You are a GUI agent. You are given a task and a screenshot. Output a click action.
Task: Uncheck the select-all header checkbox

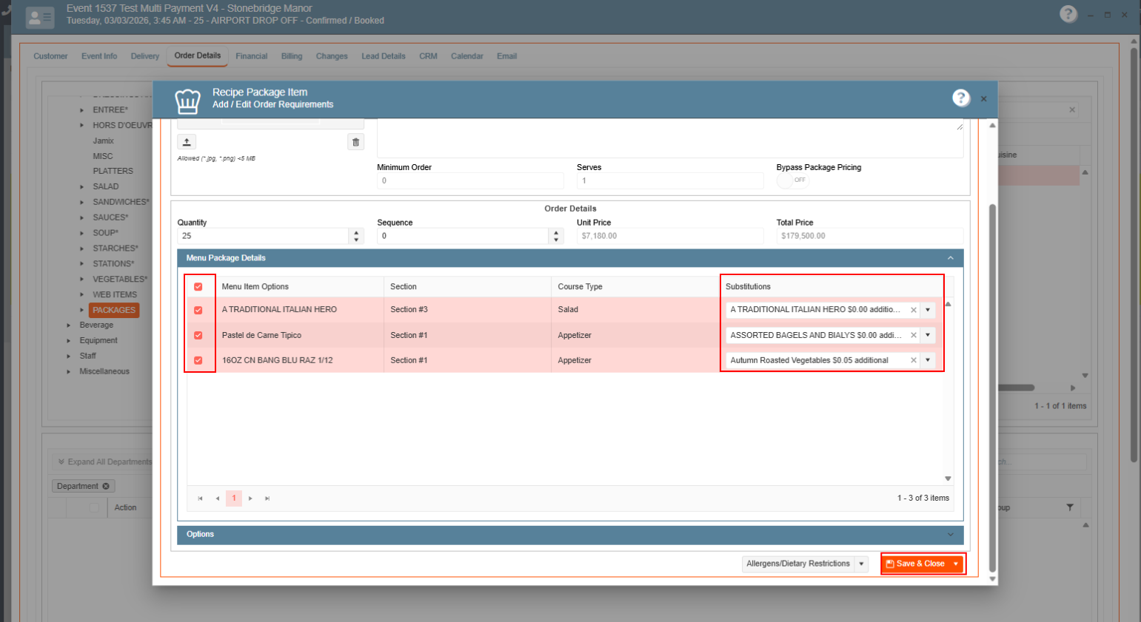(x=198, y=287)
